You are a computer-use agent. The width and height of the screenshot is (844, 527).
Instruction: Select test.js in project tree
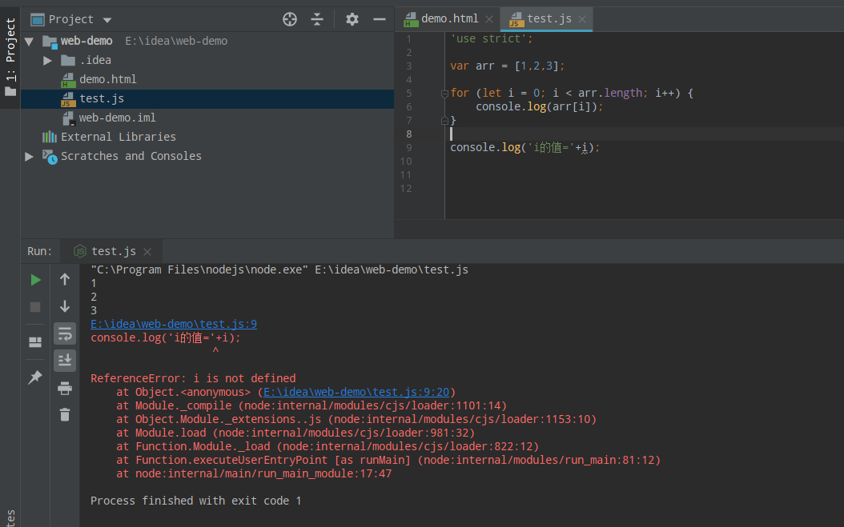(102, 99)
